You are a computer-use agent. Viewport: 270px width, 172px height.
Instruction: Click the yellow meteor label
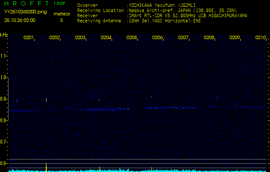[x=62, y=14]
